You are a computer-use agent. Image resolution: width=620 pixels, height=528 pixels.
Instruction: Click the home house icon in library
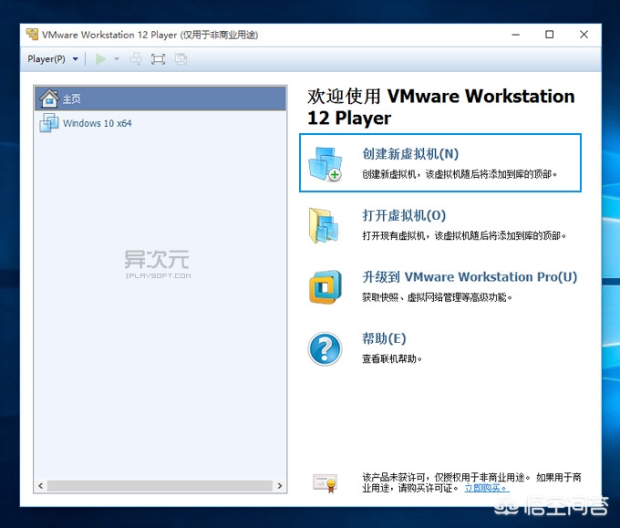pyautogui.click(x=49, y=98)
